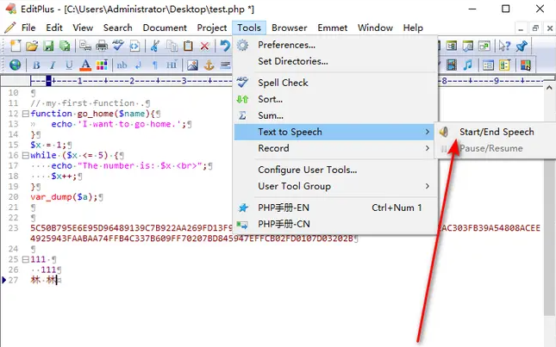Screen dimensions: 556x347
Task: Click the New document toolbar icon
Action: click(16, 46)
